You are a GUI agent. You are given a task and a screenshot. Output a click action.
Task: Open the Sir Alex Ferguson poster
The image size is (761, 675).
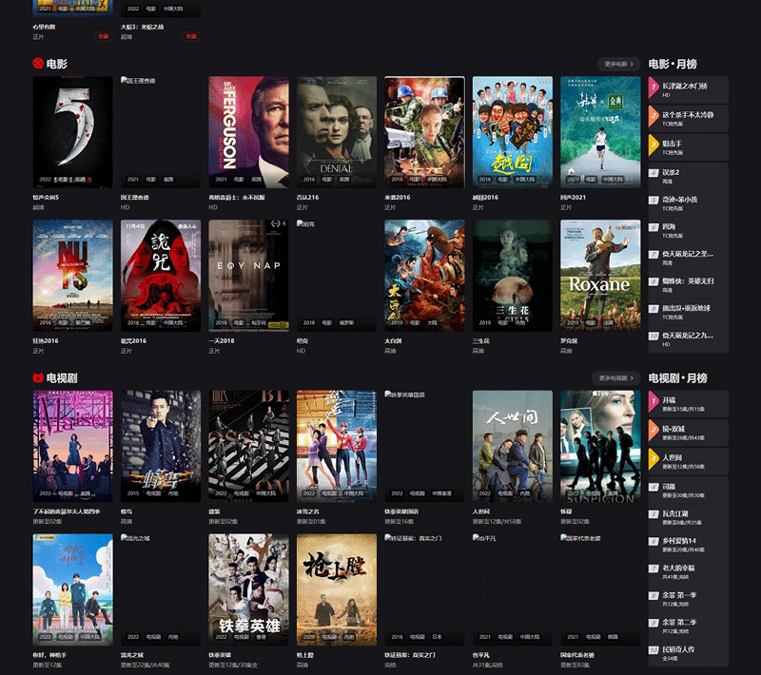(248, 132)
